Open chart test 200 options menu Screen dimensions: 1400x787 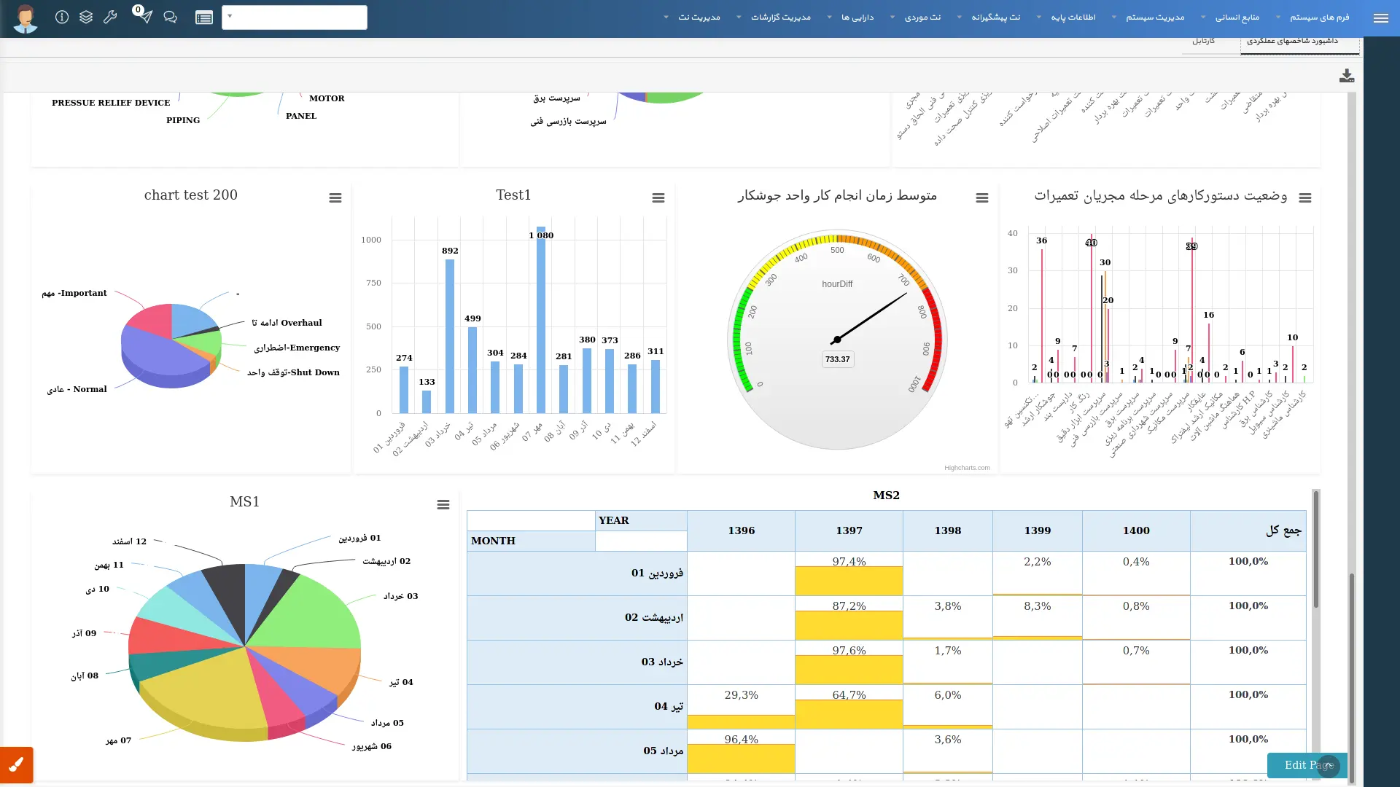(x=335, y=198)
